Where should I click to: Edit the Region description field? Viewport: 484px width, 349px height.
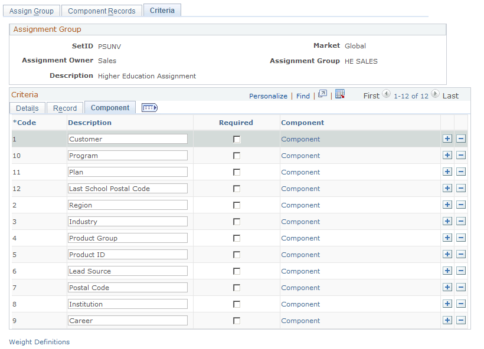pos(127,205)
